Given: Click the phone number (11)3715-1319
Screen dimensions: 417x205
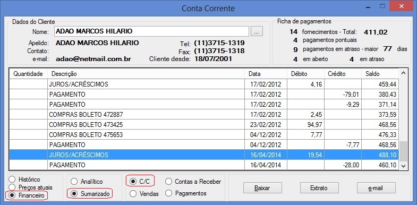Looking at the screenshot, I should point(219,43).
